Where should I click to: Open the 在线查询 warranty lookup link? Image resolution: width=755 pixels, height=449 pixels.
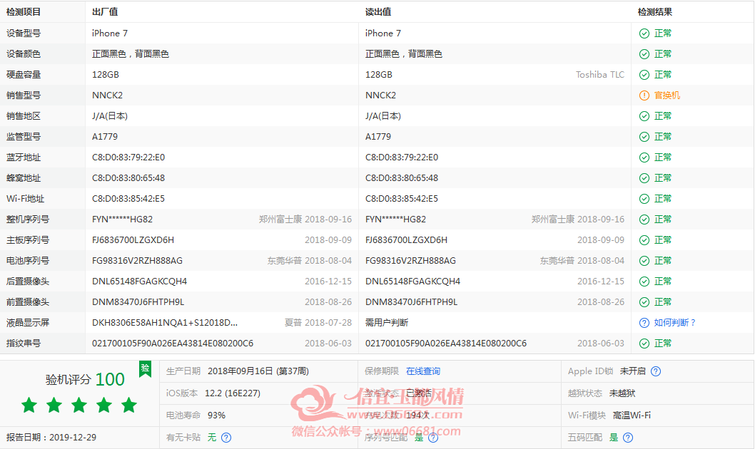pyautogui.click(x=422, y=371)
